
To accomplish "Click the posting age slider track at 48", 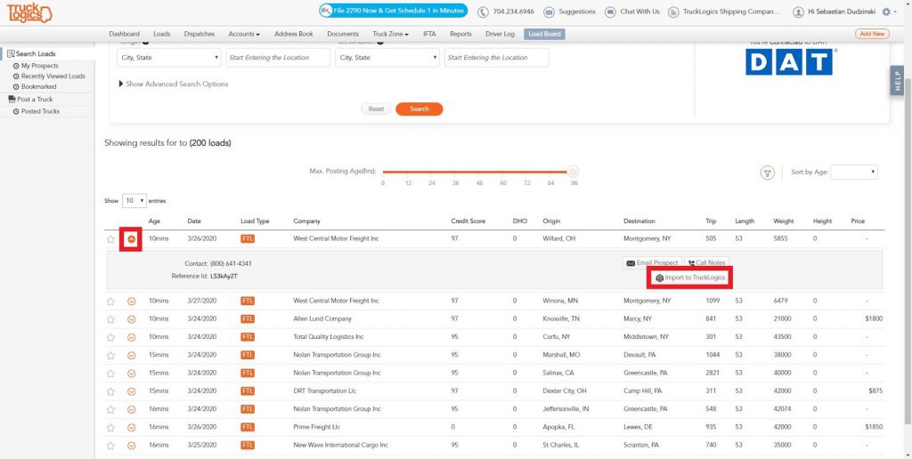I will pyautogui.click(x=479, y=172).
